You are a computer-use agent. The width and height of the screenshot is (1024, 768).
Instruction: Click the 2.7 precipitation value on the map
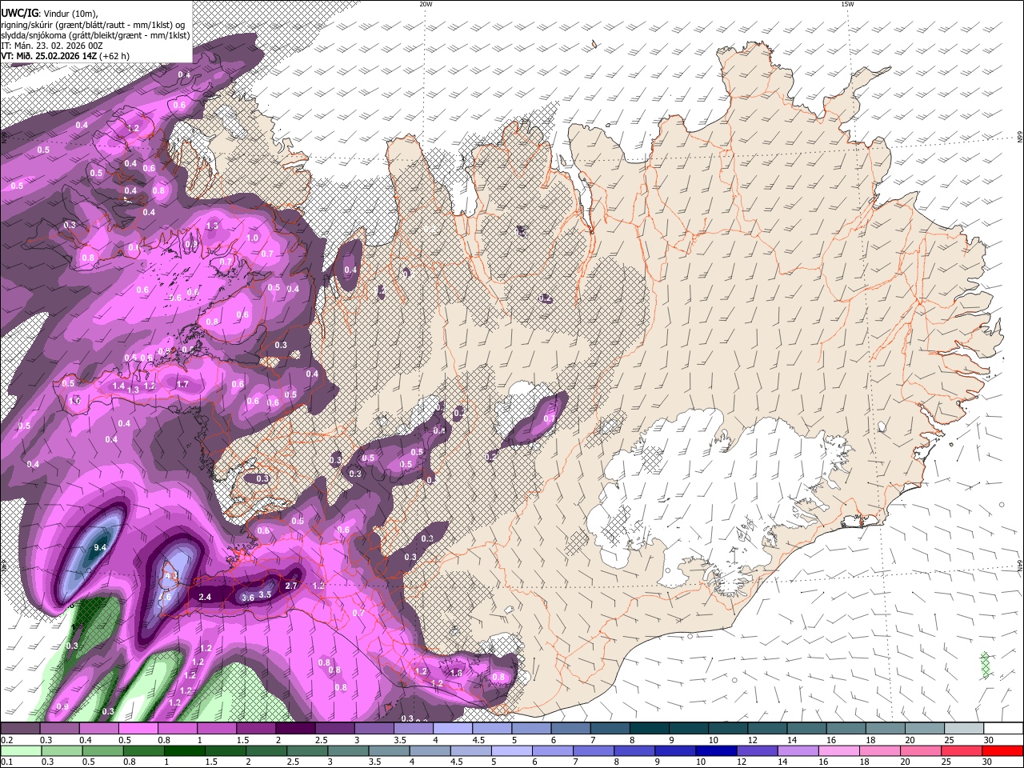291,586
